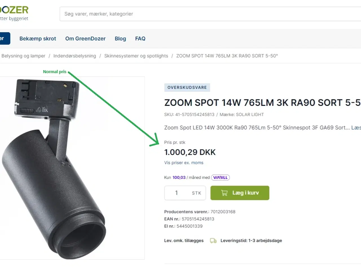Open the Blog menu item
361x271 pixels.
click(x=120, y=38)
